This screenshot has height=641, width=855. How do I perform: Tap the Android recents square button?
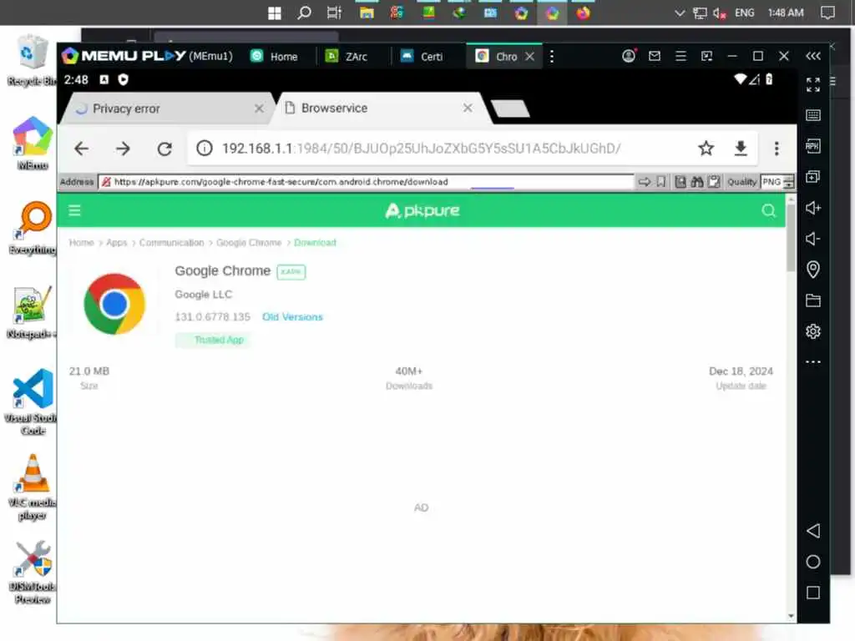[x=813, y=593]
